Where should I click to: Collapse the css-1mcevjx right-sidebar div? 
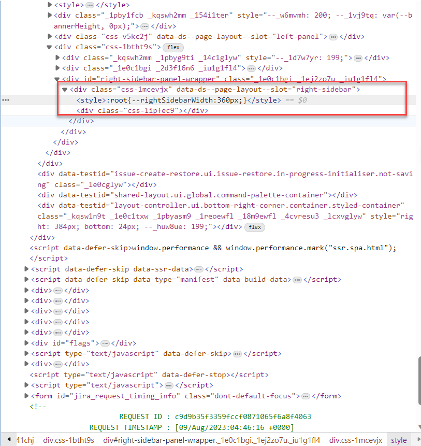point(65,90)
